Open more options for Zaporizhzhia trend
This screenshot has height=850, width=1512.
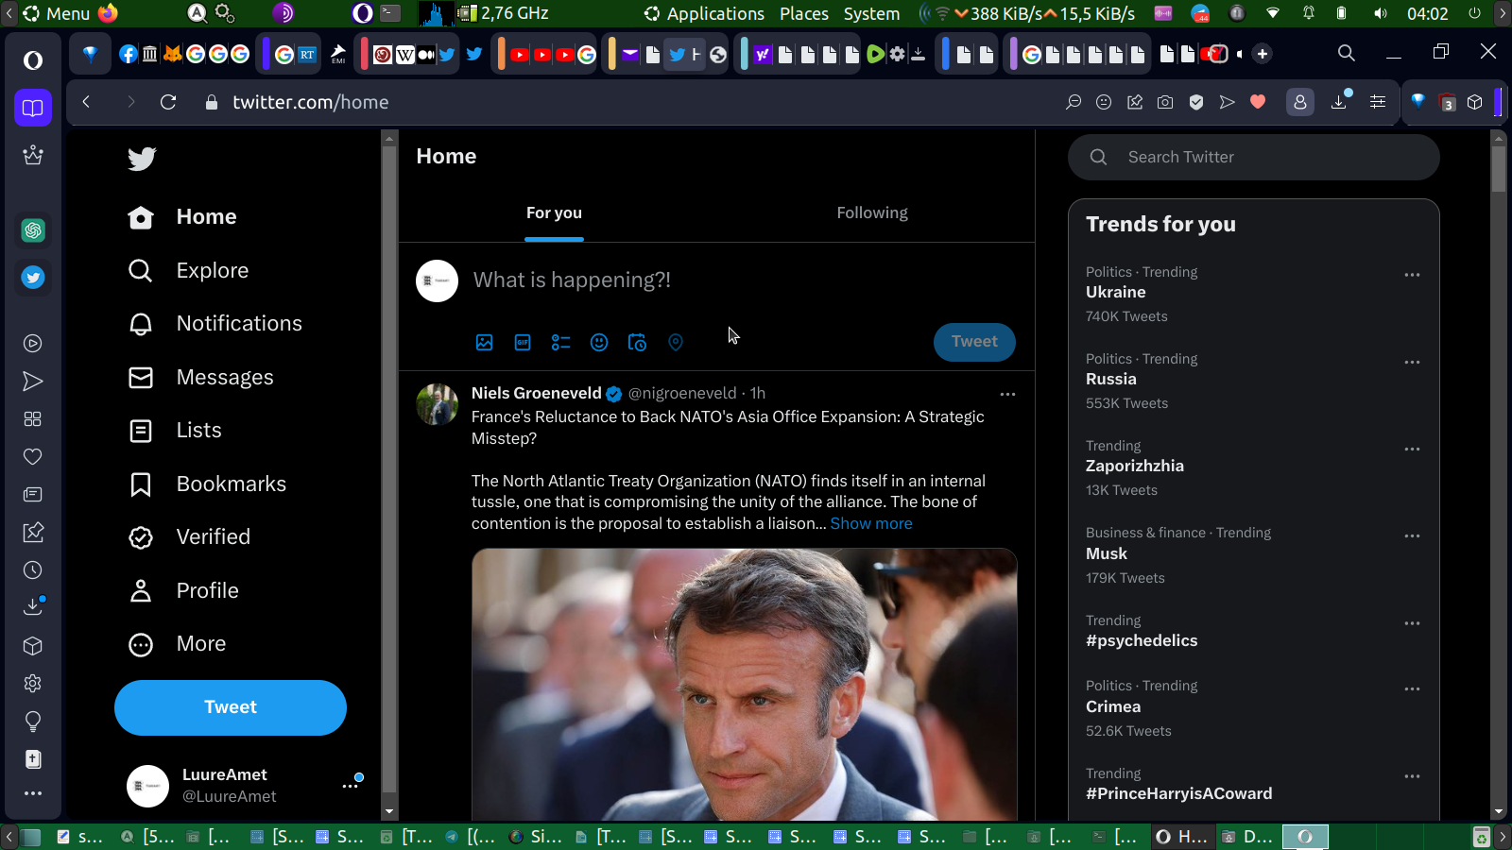coord(1412,449)
